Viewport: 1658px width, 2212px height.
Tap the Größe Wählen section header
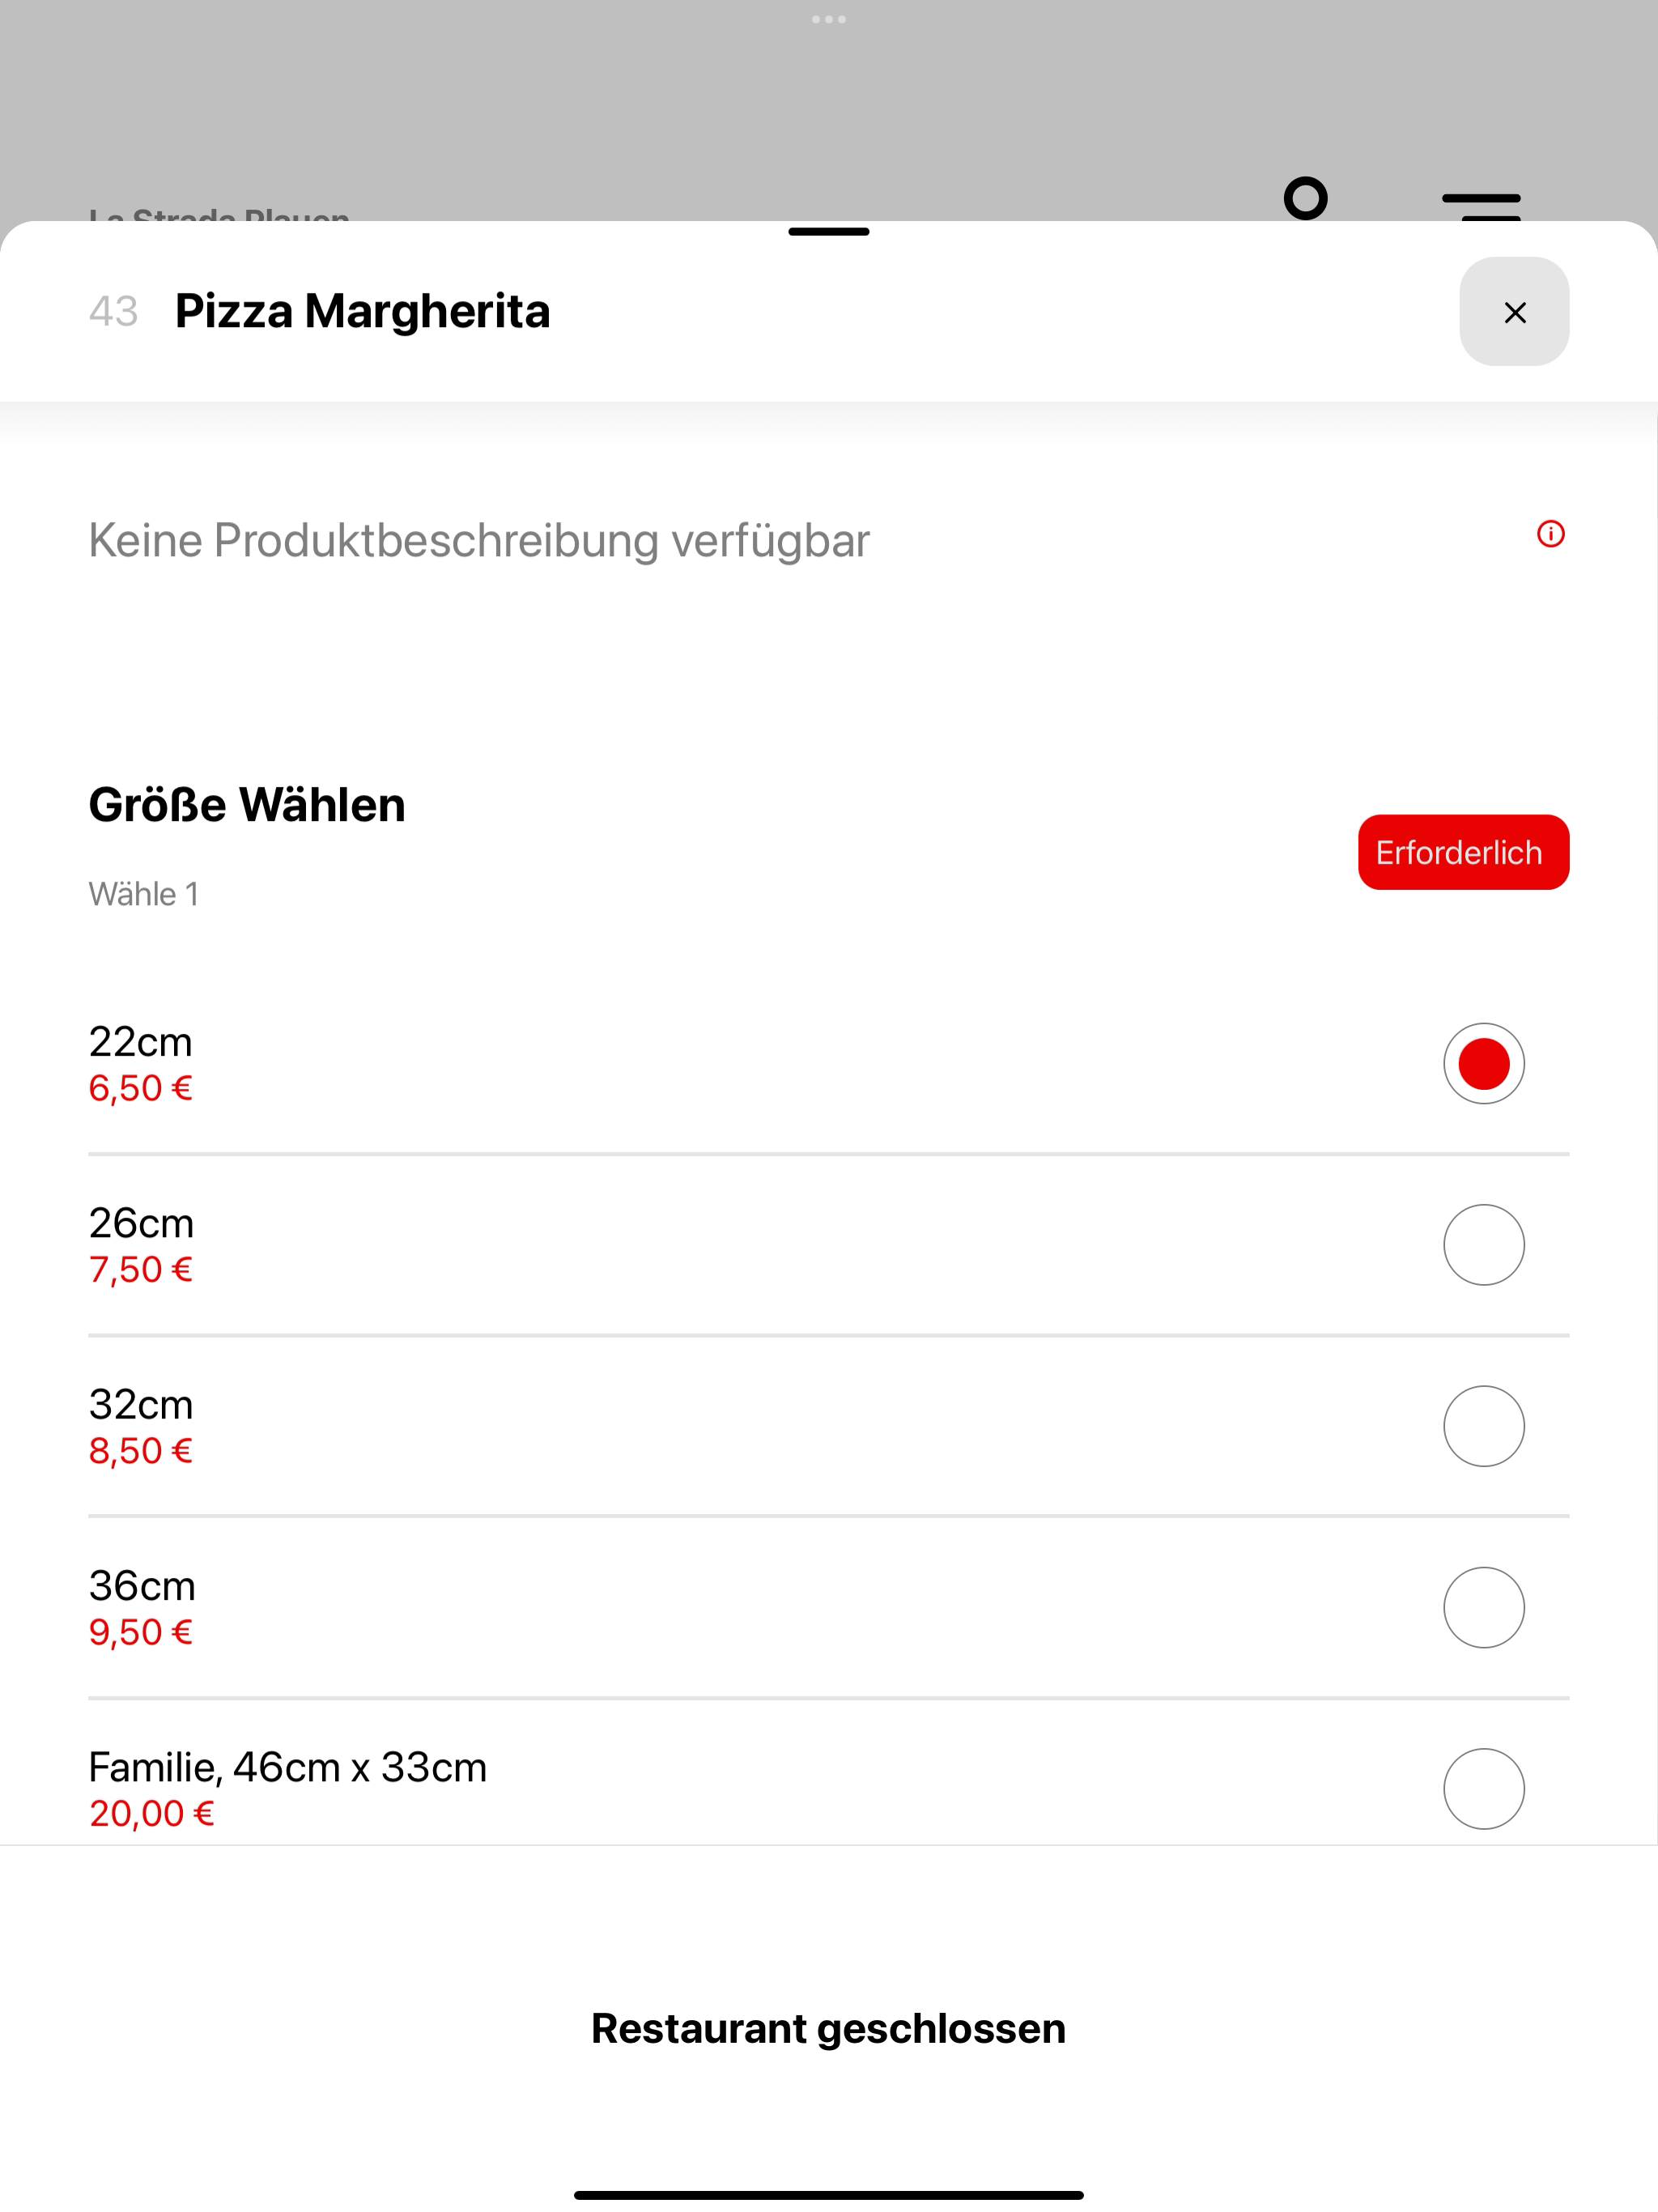point(247,805)
